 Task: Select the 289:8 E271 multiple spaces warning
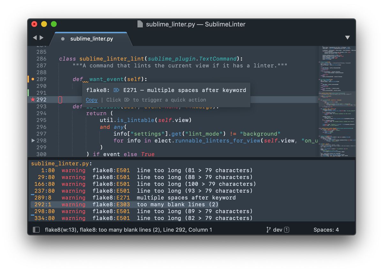[133, 198]
